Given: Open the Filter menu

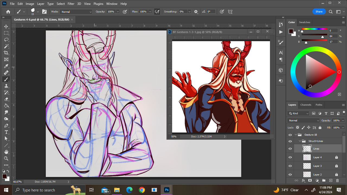Looking at the screenshot, I should click(71, 4).
